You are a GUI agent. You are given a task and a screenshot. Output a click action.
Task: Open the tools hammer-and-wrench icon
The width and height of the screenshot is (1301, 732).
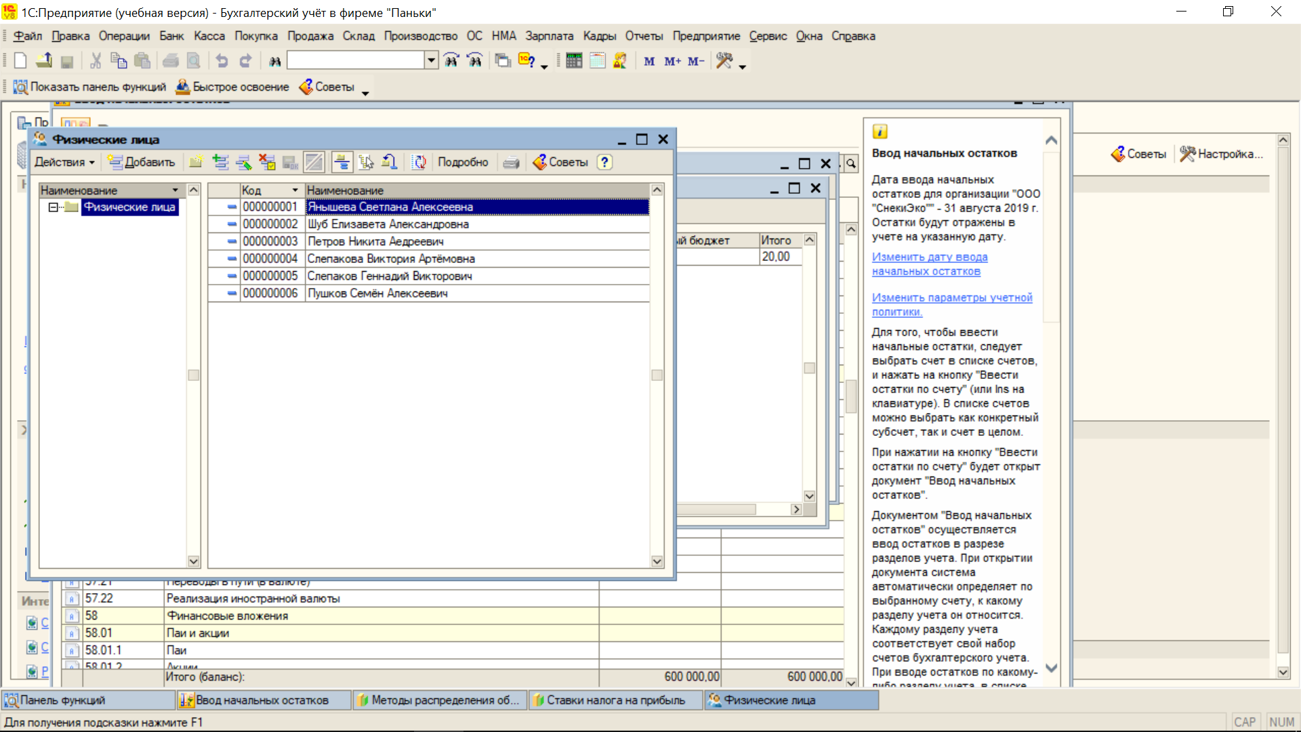724,61
